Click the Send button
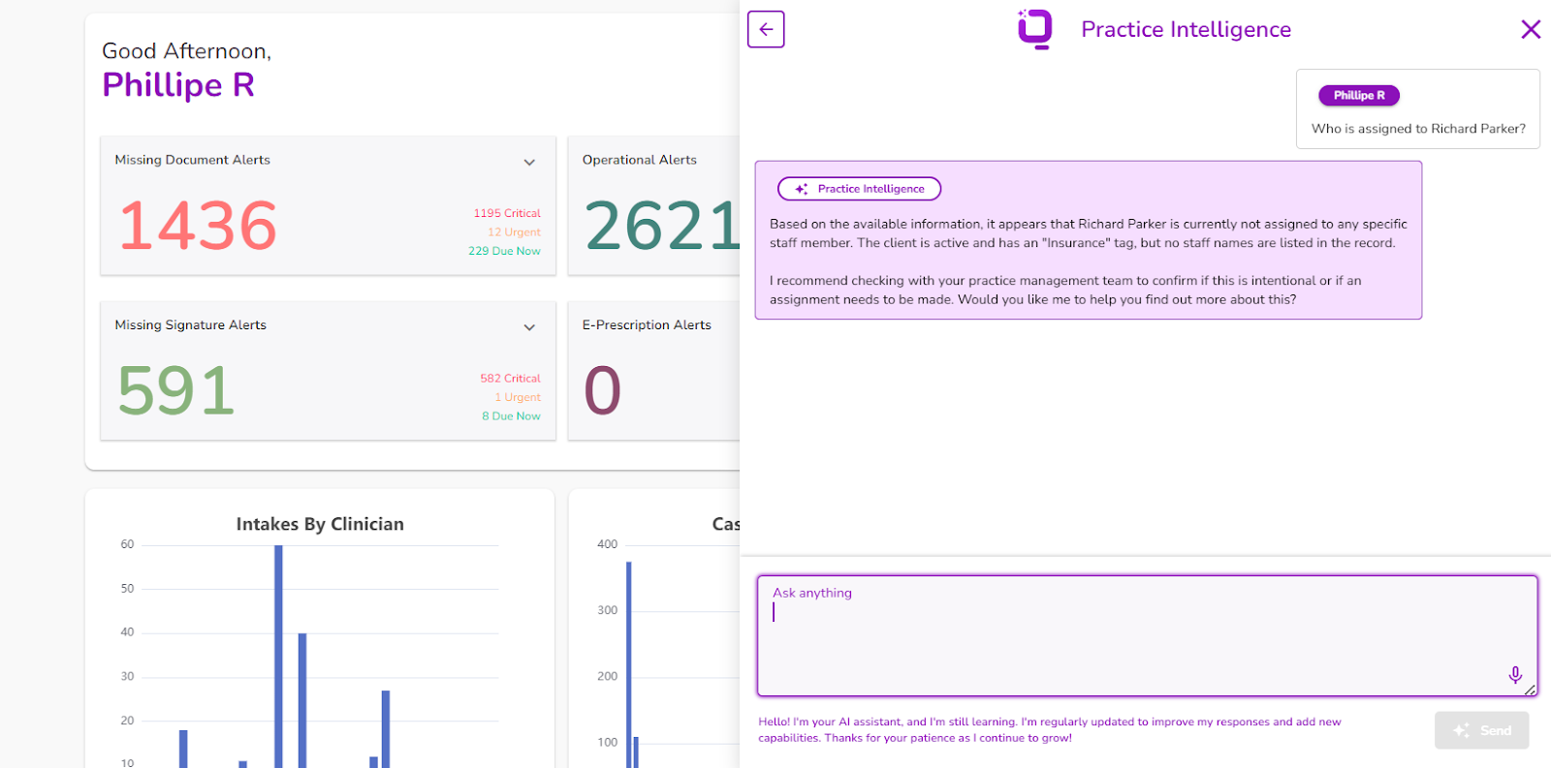 pyautogui.click(x=1481, y=730)
